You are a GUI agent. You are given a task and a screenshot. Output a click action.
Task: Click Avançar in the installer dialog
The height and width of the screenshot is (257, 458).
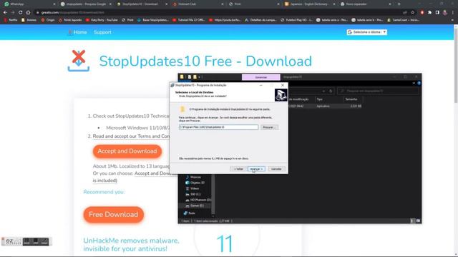(x=256, y=169)
